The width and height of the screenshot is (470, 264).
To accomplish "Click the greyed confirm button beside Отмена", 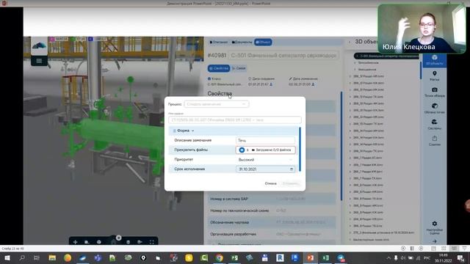I will (290, 183).
